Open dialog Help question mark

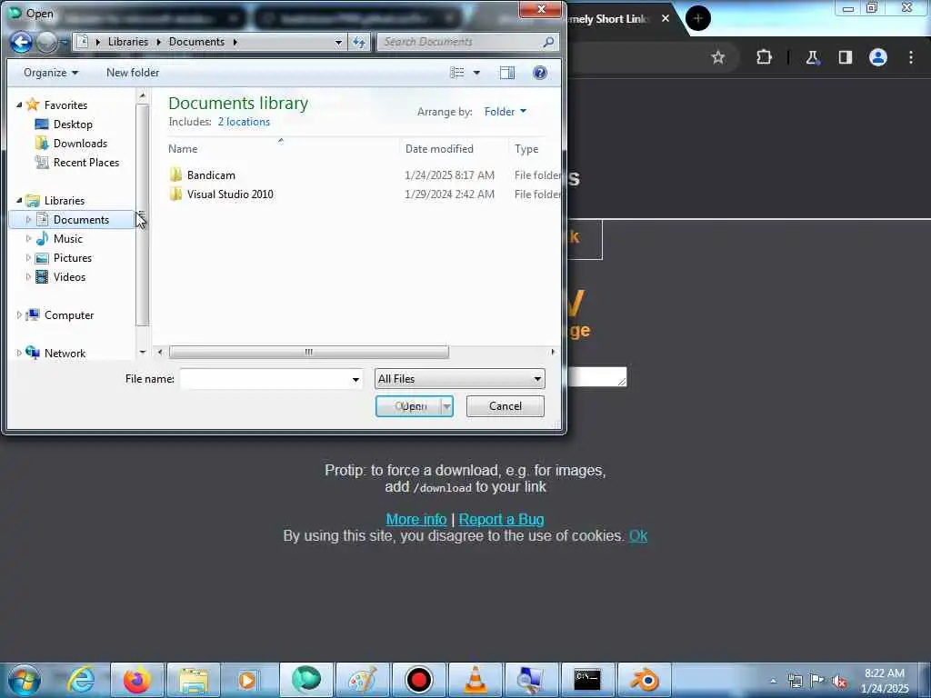(540, 73)
